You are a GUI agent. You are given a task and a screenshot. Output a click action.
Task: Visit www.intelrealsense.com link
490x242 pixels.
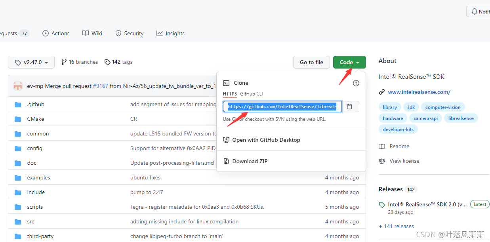[419, 92]
